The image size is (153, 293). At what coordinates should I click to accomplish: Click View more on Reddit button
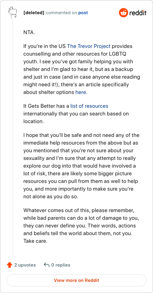76,280
